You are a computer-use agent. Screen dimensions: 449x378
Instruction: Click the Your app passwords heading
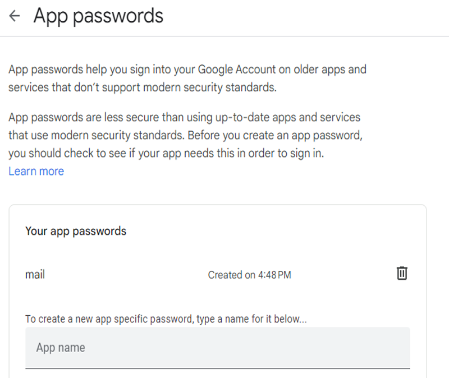76,231
